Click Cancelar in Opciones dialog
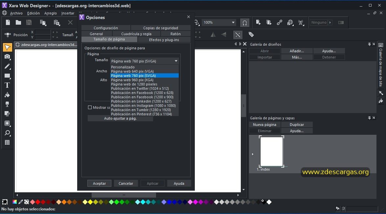This screenshot has width=386, height=214. click(x=126, y=183)
